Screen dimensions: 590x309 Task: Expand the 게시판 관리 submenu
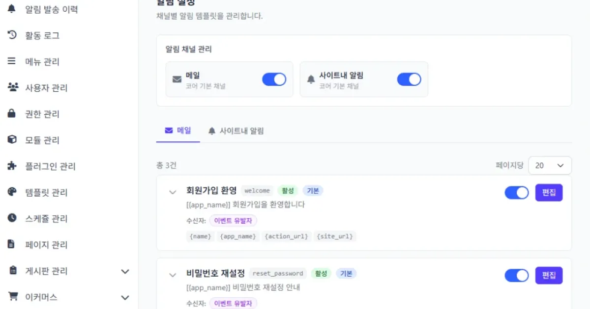[x=125, y=271]
